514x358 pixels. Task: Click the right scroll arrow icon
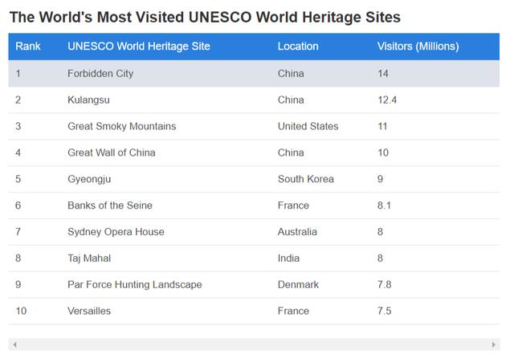click(x=494, y=344)
